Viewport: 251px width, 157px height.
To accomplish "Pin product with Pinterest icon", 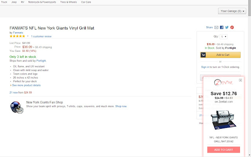I will coord(232,27).
